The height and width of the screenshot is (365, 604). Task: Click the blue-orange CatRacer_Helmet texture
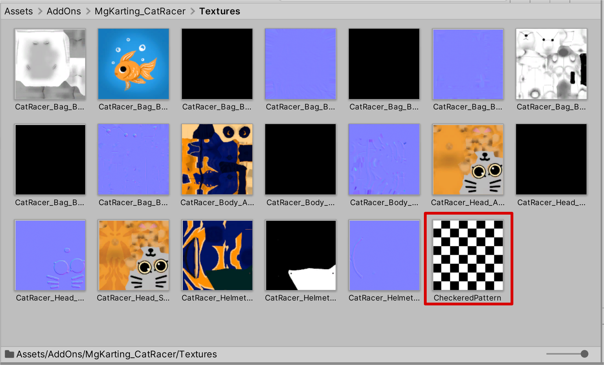[x=217, y=255]
